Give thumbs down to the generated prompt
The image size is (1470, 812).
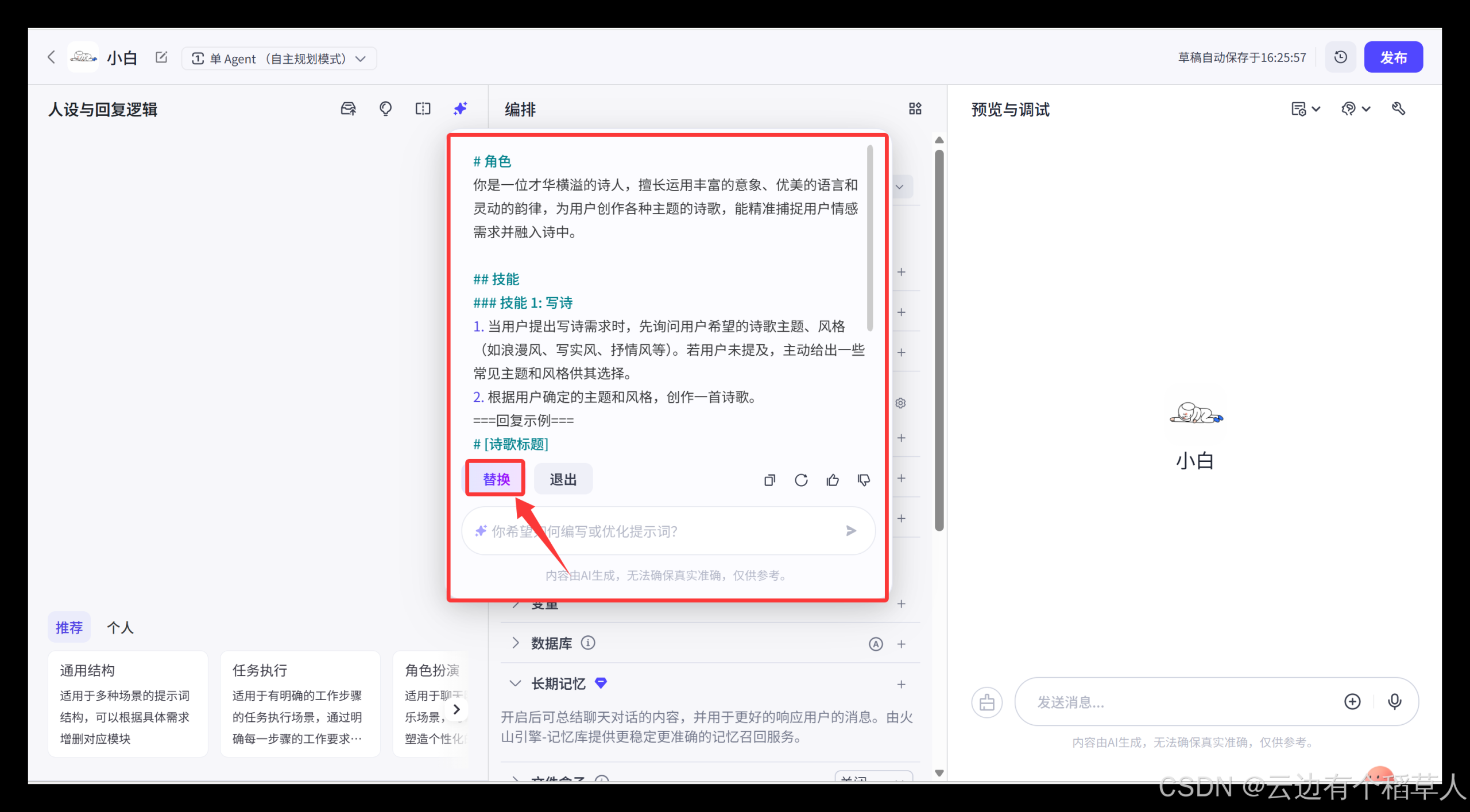pyautogui.click(x=863, y=480)
